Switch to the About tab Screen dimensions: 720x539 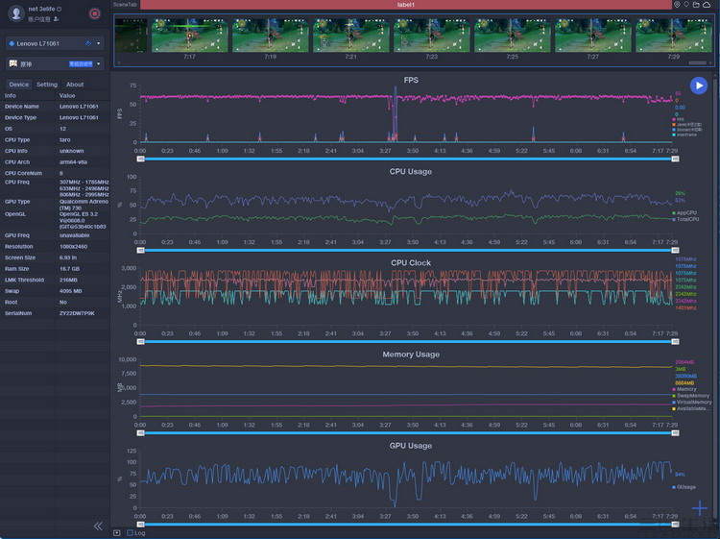[x=75, y=85]
